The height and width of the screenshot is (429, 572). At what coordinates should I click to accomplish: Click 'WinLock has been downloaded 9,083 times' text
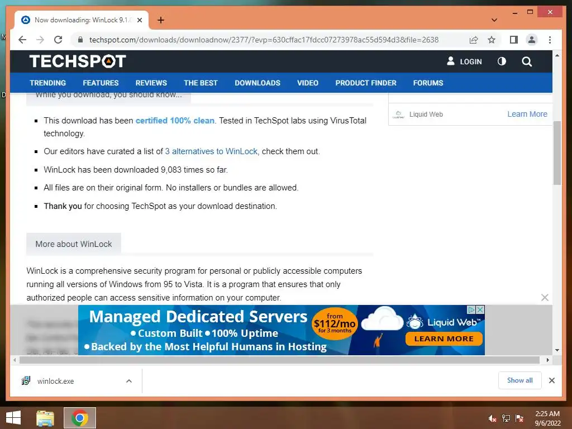(136, 170)
